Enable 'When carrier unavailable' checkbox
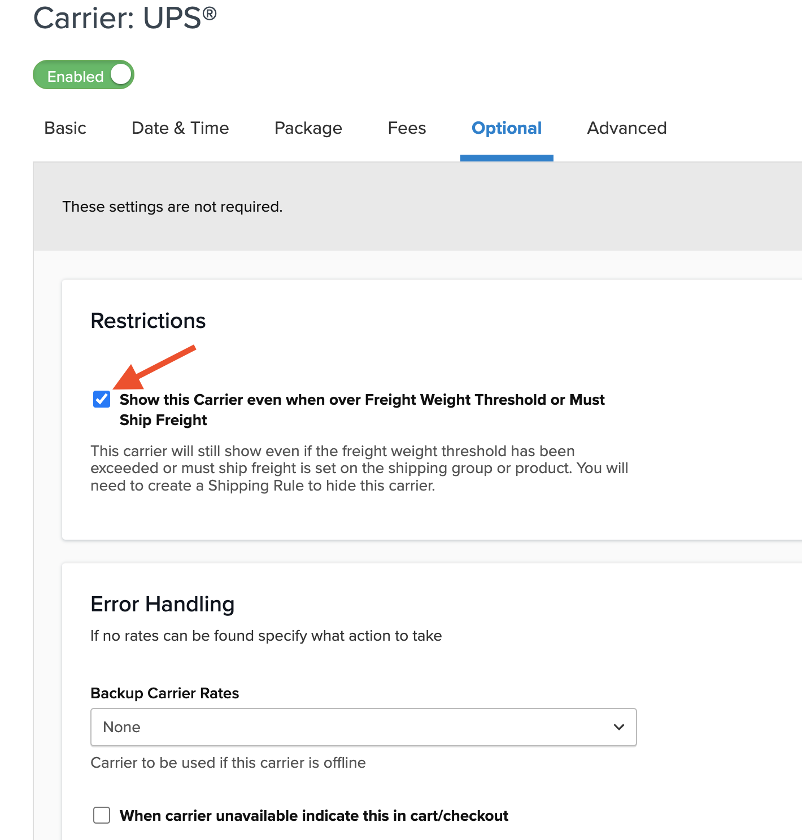This screenshot has height=840, width=802. (x=102, y=815)
